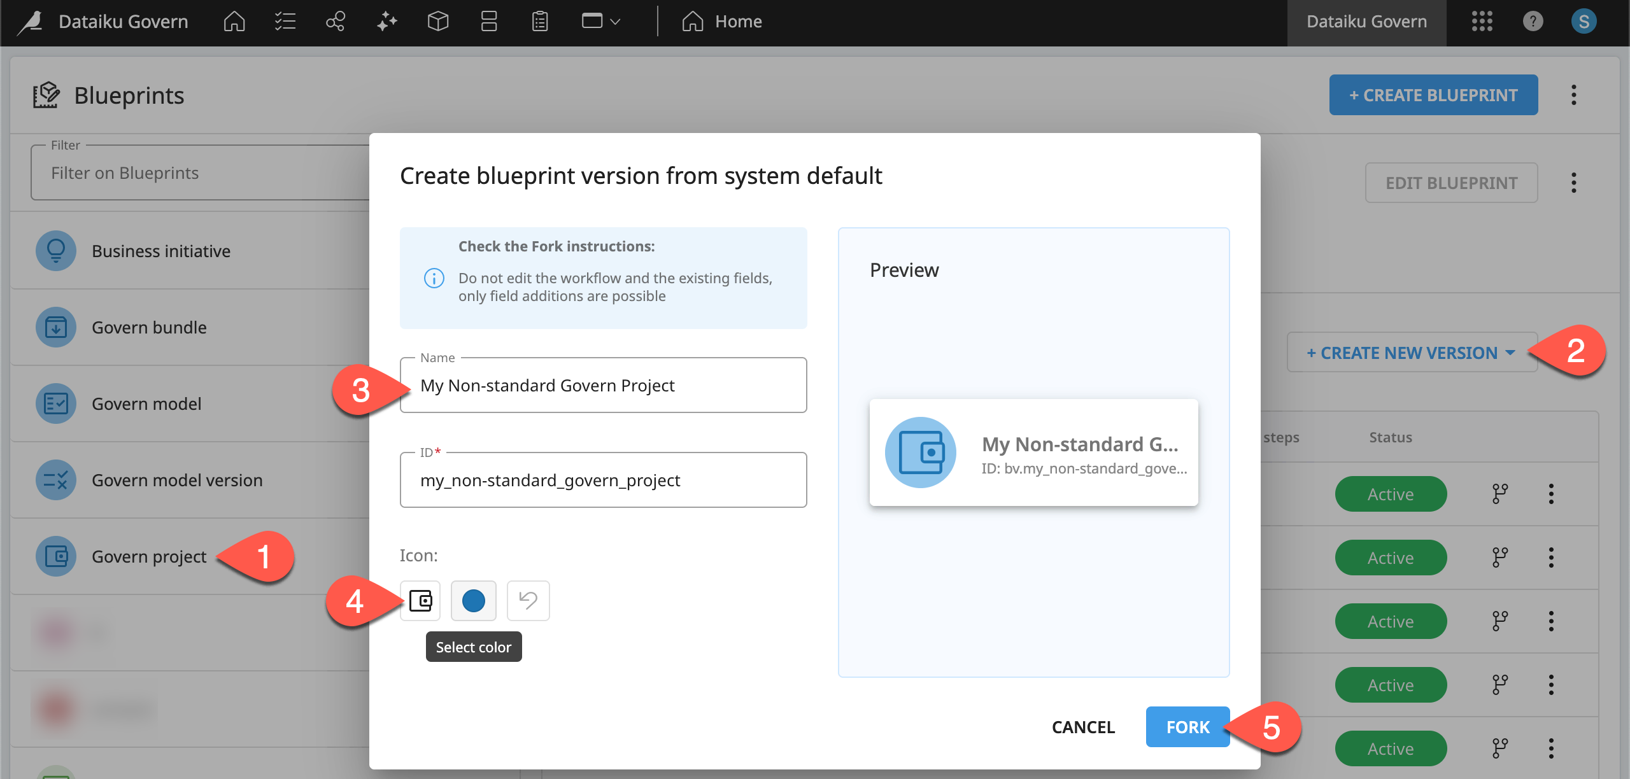
Task: Select the clipboard icon in the navbar
Action: [539, 21]
